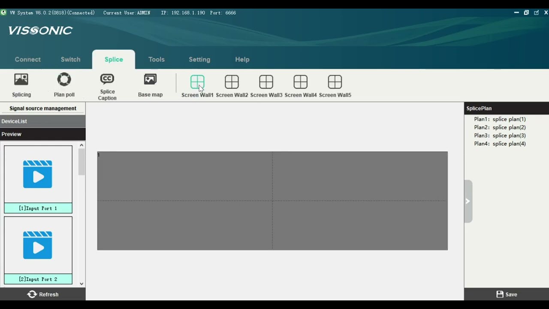The image size is (549, 309).
Task: Click the preview list scrollbar thumb
Action: [x=81, y=162]
